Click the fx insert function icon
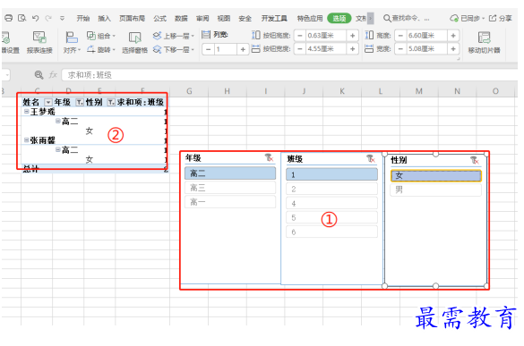This screenshot has width=524, height=346. tap(53, 75)
